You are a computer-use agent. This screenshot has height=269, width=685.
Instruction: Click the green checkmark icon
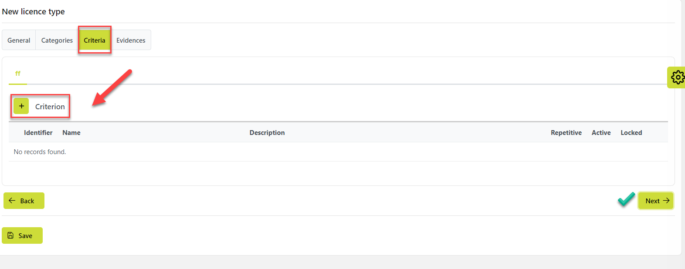pyautogui.click(x=626, y=199)
